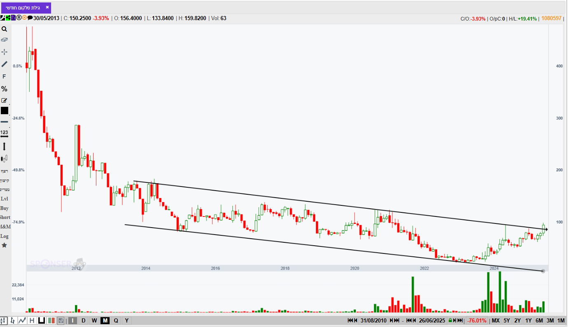Toggle the Short marker mode
Viewport: 568px width, 327px height.
(5, 217)
